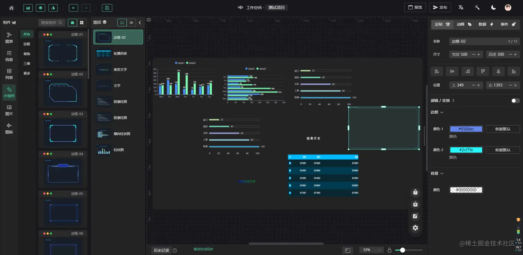Click the save icon in top toolbar
523x255 pixels.
click(x=107, y=8)
